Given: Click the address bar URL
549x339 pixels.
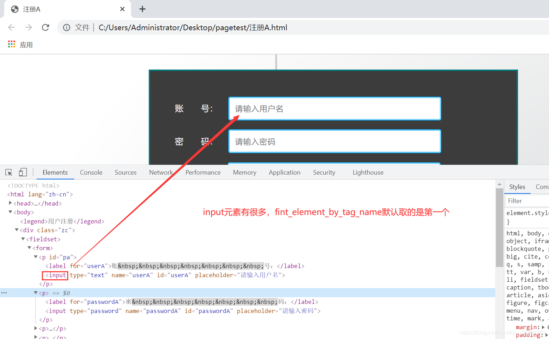Looking at the screenshot, I should tap(193, 27).
